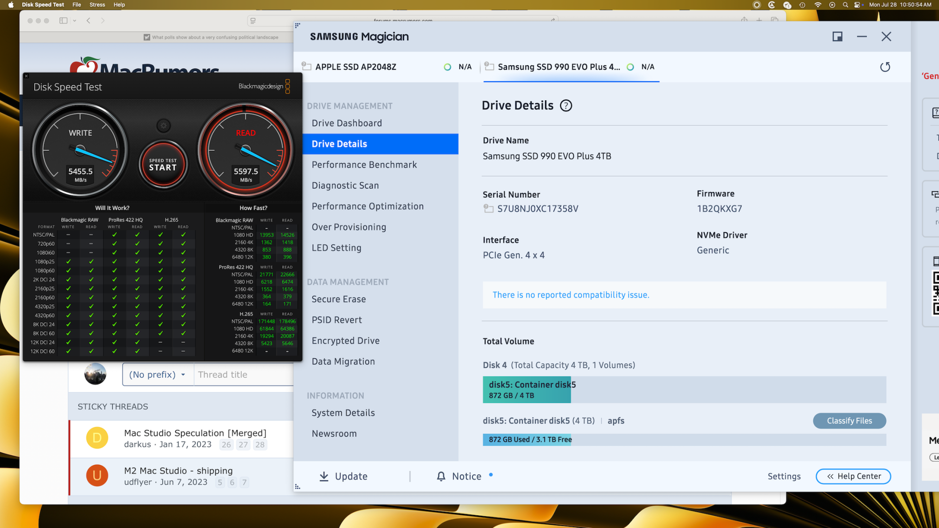Click the disk5 Container capacity bar

pos(526,390)
